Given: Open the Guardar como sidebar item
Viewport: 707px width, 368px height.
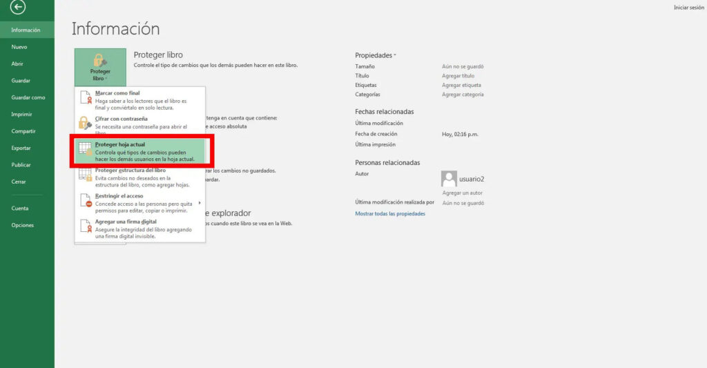Looking at the screenshot, I should pos(28,97).
